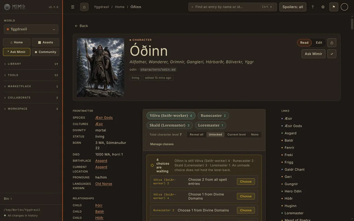Open the Baldr child relationship link
Viewport: 354px width, 221px height.
(100, 212)
